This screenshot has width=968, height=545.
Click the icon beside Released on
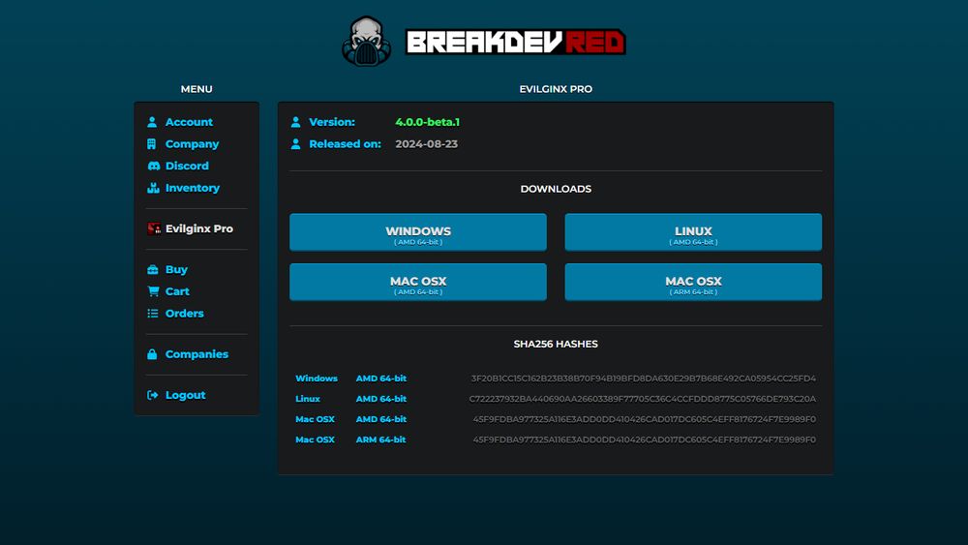[x=295, y=144]
